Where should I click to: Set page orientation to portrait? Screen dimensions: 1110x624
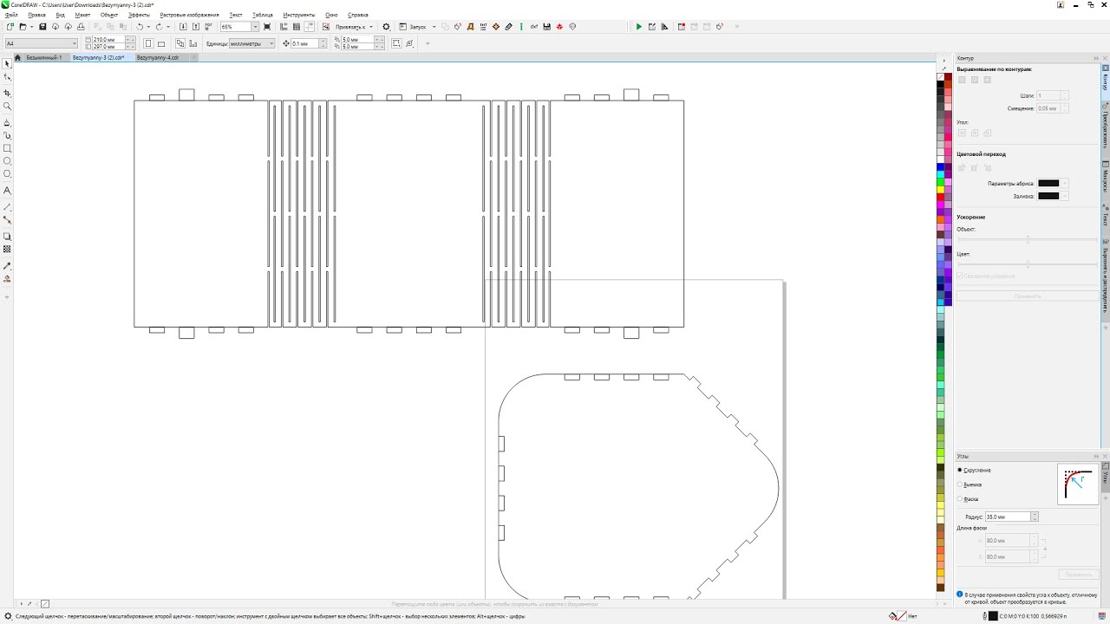[148, 43]
